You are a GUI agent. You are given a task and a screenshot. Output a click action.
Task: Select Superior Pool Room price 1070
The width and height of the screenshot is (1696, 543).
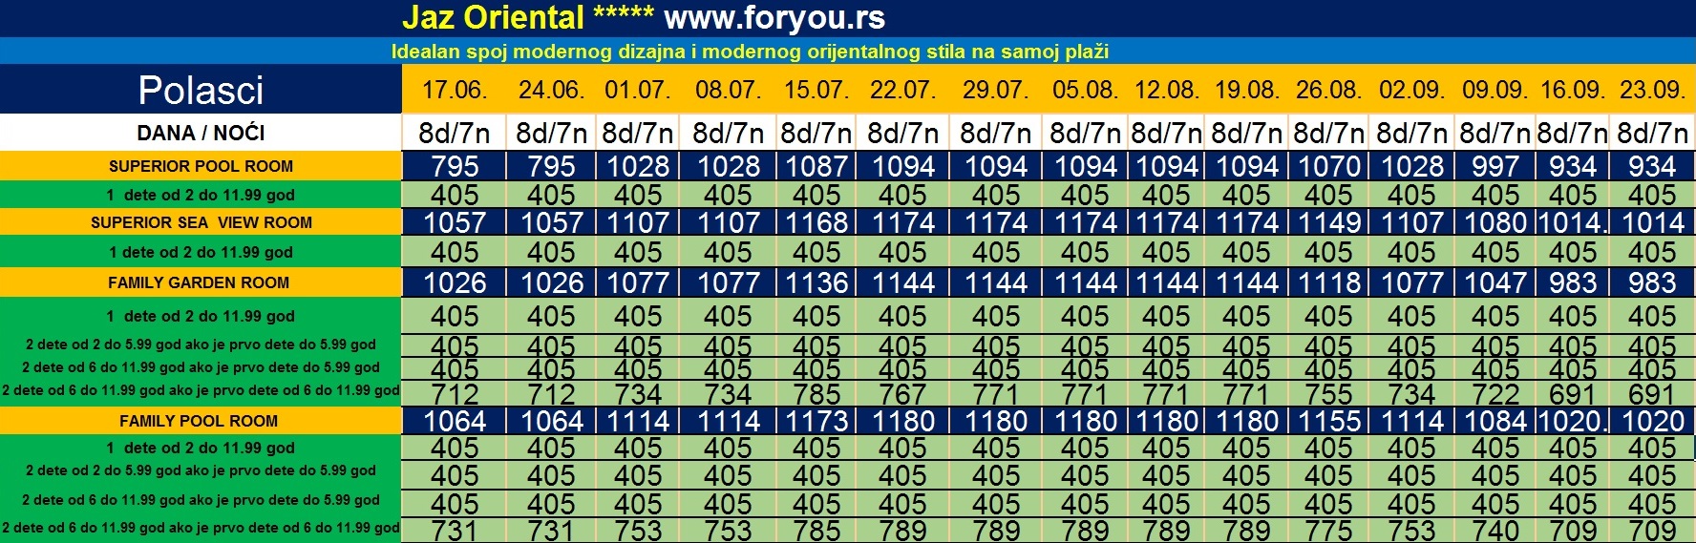point(1327,166)
